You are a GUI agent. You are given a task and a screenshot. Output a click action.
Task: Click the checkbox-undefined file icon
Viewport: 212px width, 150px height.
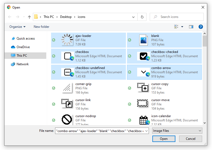[x=68, y=72]
